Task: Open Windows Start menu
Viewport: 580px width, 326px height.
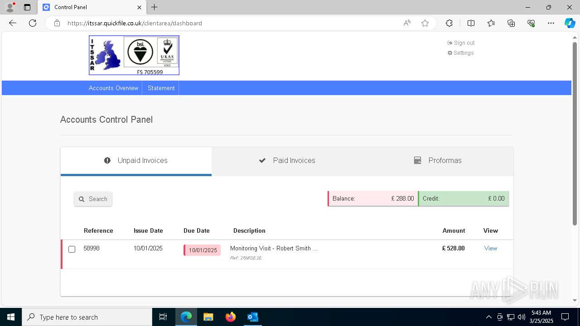Action: click(x=11, y=317)
